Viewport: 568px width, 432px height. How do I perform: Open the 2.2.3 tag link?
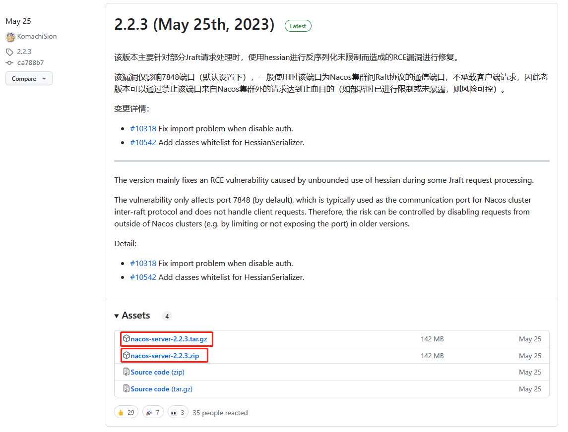[24, 52]
